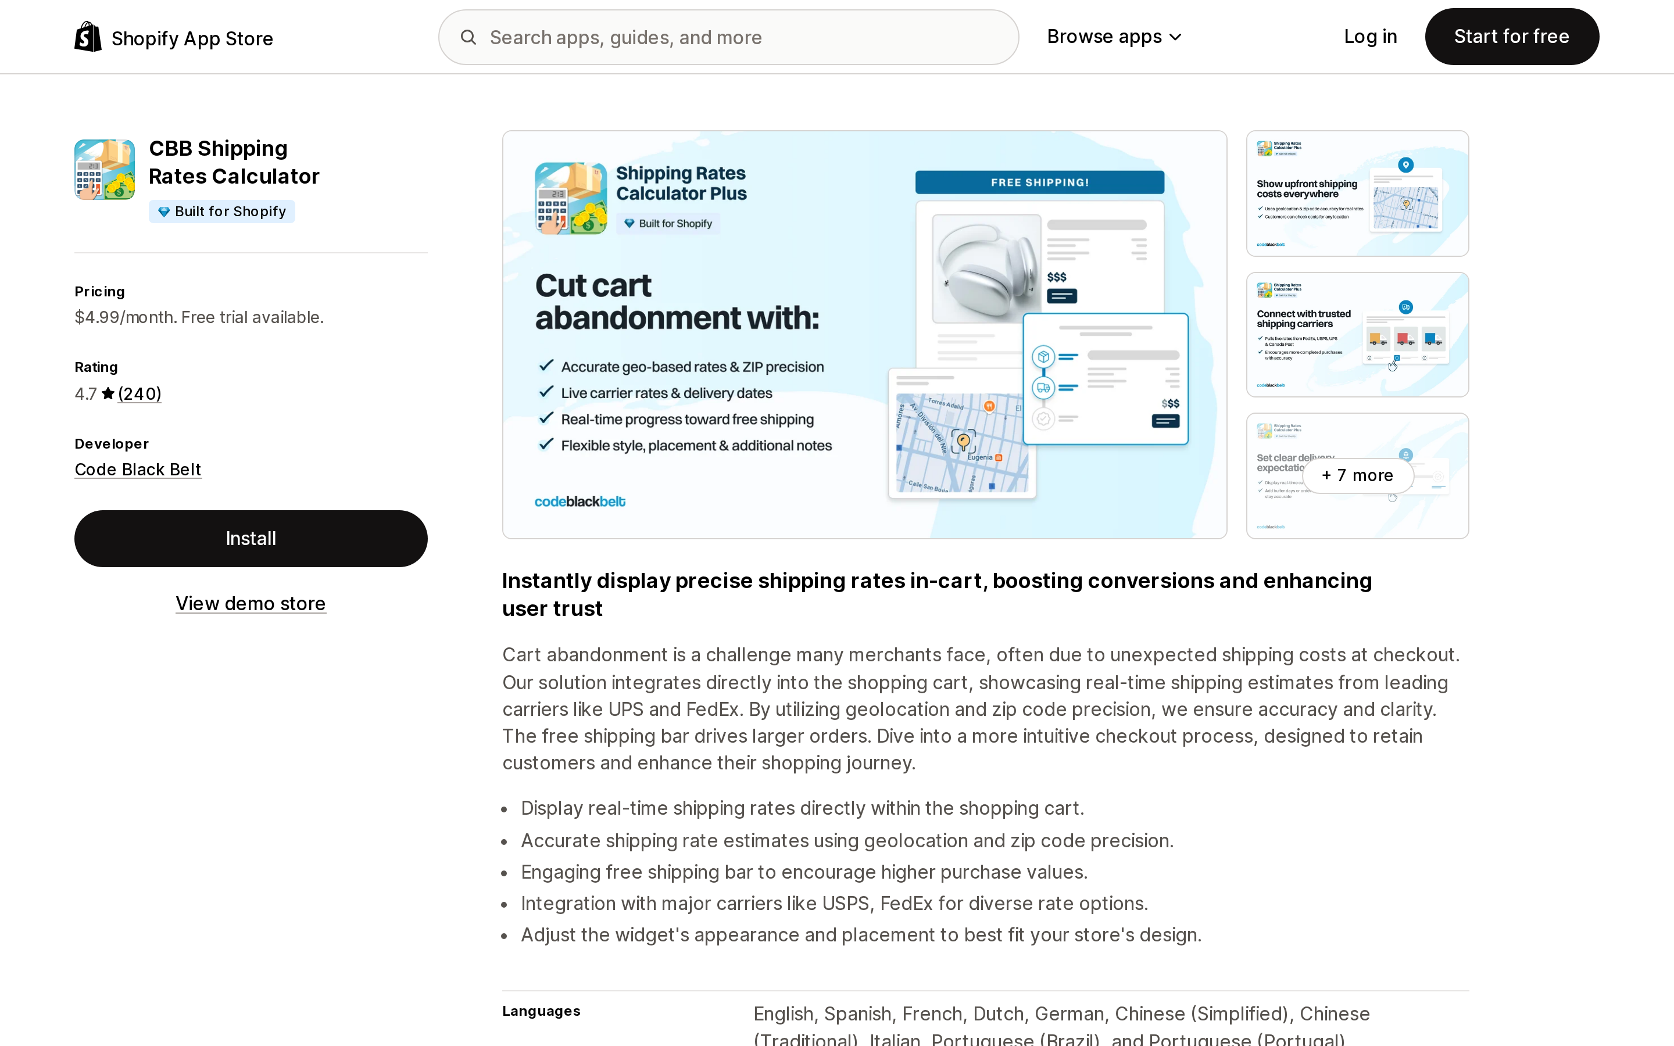Click the + 7 more images button
This screenshot has width=1674, height=1046.
pyautogui.click(x=1357, y=476)
